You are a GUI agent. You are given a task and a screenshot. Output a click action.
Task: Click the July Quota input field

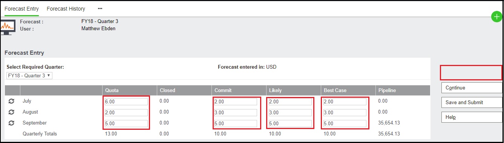[126, 101]
